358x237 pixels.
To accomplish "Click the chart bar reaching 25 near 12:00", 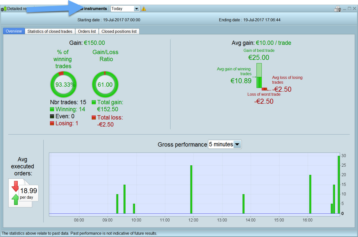I will pos(191,189).
